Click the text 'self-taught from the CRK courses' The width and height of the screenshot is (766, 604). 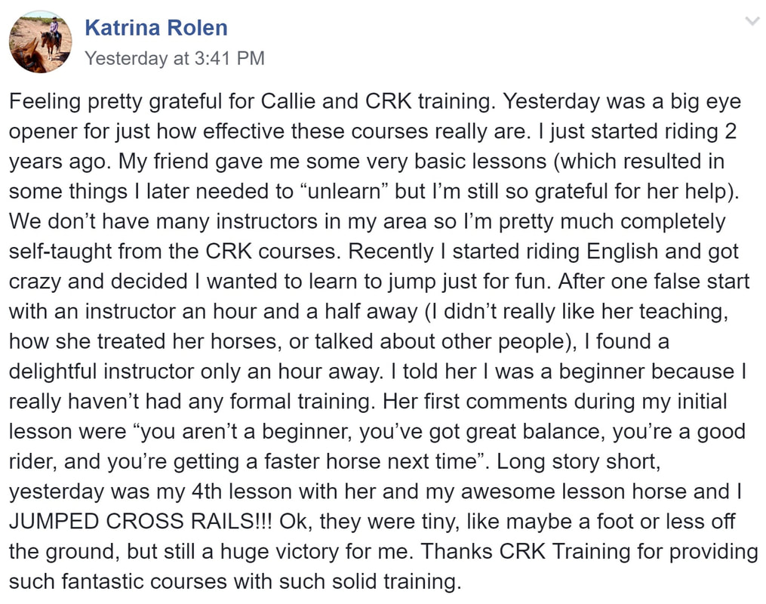point(173,251)
